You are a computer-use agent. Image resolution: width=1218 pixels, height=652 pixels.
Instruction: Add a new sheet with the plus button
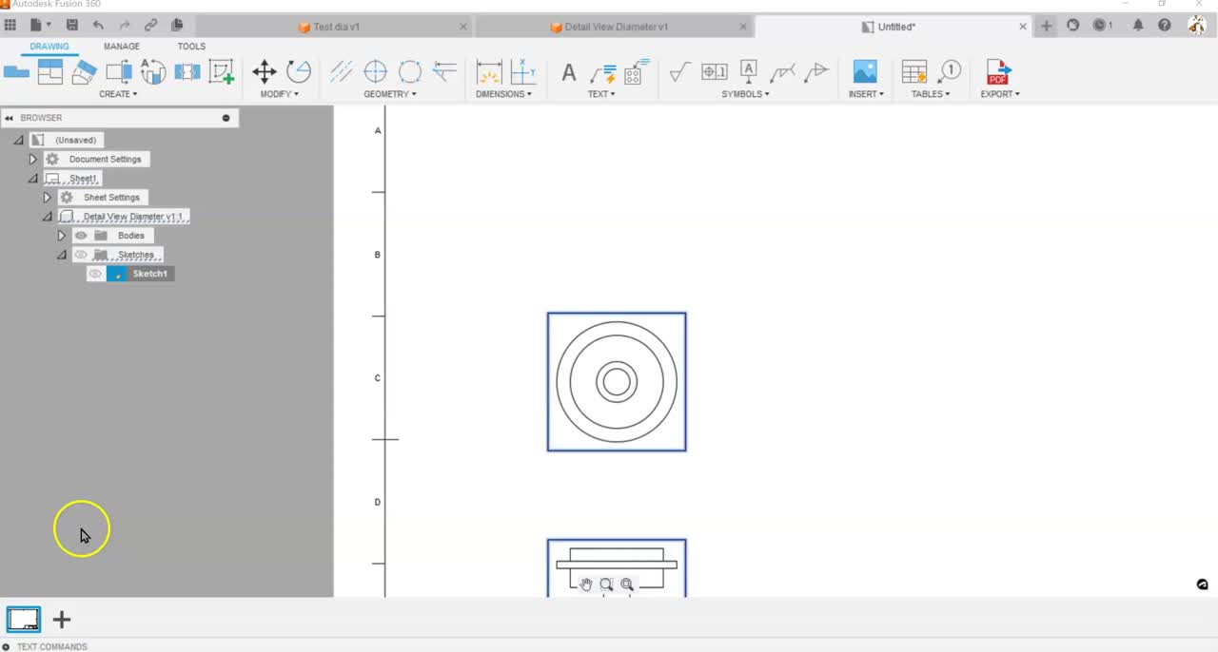(x=61, y=620)
